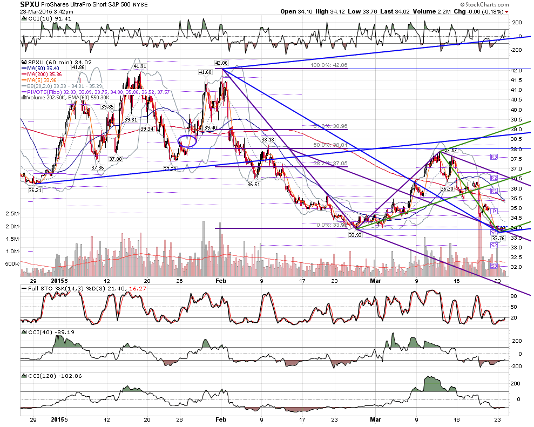Click the 36.30 price label
This screenshot has height=427, width=534.
click(x=447, y=188)
